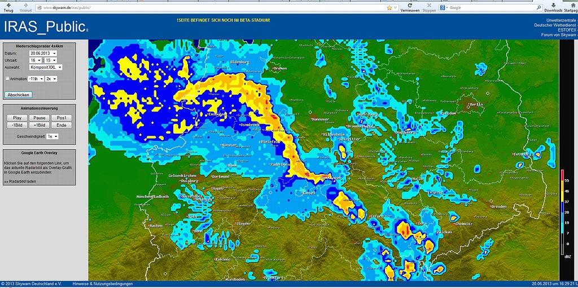Click the Bielefeld label on the map
Viewport: 578px width, 288px height.
click(x=270, y=142)
